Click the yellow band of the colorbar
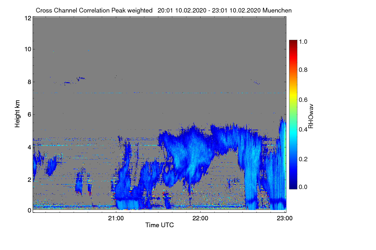The height and width of the screenshot is (250, 376). point(293,95)
